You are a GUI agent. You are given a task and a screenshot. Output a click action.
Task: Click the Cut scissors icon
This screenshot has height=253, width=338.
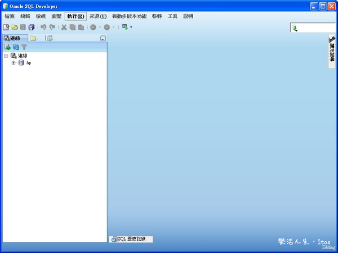pyautogui.click(x=64, y=27)
